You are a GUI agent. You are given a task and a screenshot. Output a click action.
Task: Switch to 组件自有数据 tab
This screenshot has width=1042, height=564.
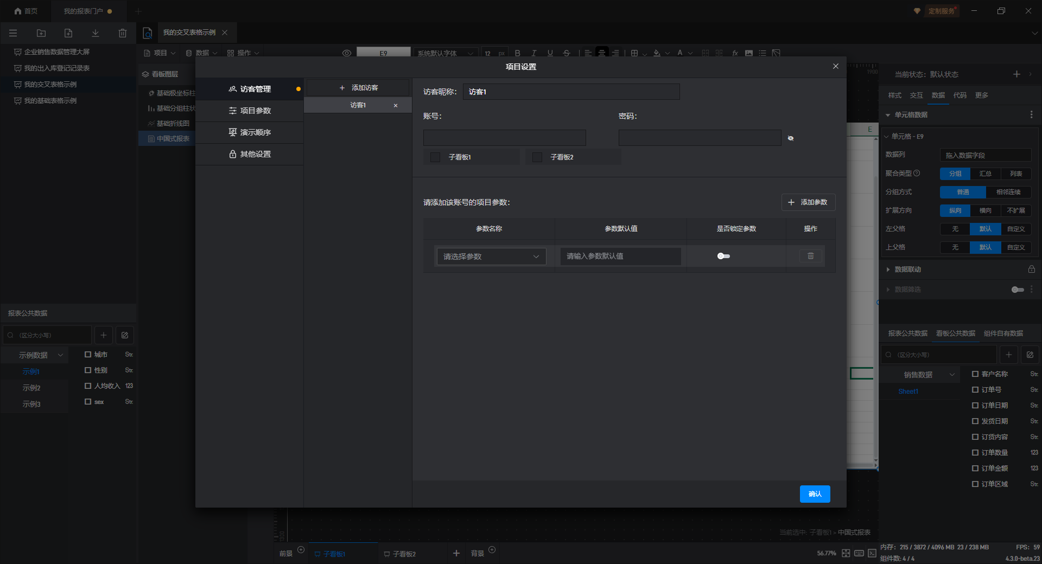click(x=1003, y=334)
